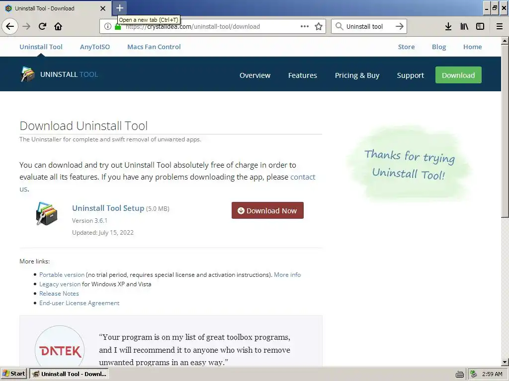Open the Blog link

tap(439, 47)
